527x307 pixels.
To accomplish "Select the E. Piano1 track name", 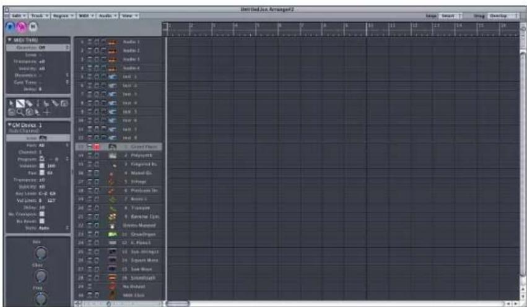I will click(x=141, y=243).
